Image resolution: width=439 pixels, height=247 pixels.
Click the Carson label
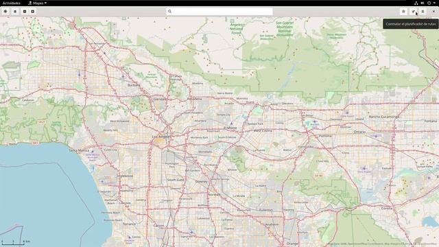(158, 226)
